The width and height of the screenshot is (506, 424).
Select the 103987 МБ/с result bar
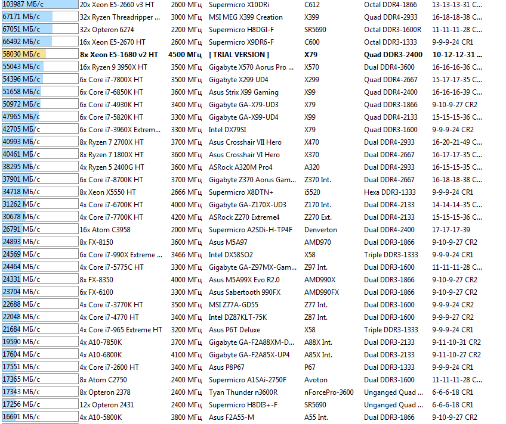[40, 5]
